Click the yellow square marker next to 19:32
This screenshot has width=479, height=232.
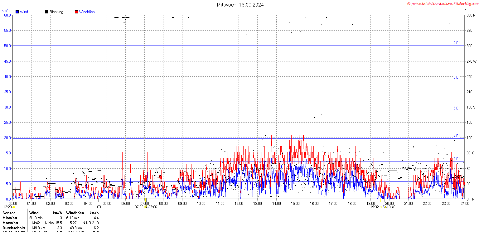pos(380,207)
